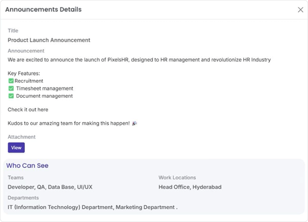This screenshot has height=222, width=308.
Task: Click the IT and Marketing departments value text
Action: pos(93,207)
